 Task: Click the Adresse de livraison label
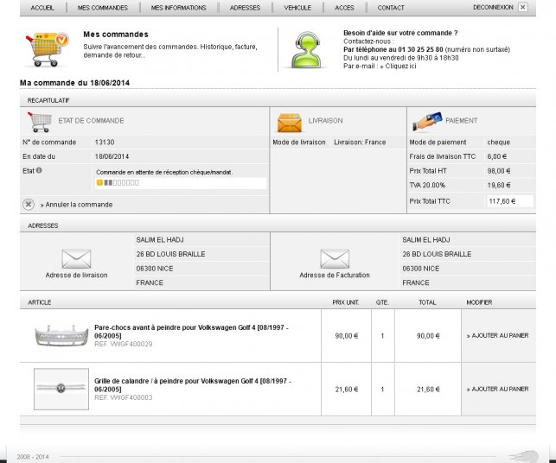click(77, 276)
